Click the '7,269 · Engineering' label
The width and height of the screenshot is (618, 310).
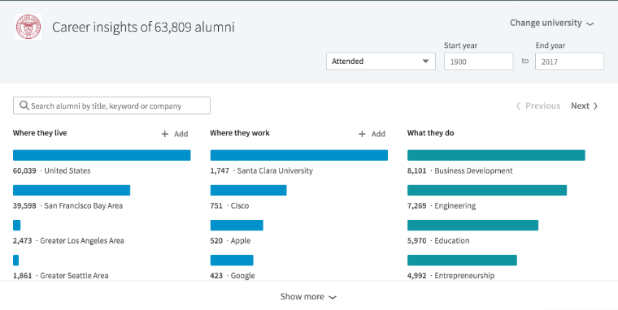click(x=442, y=206)
